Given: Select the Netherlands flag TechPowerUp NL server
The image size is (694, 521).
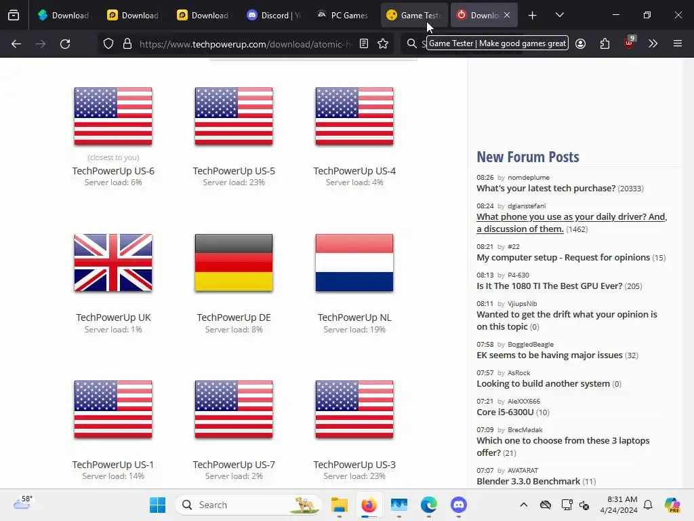Looking at the screenshot, I should point(354,263).
